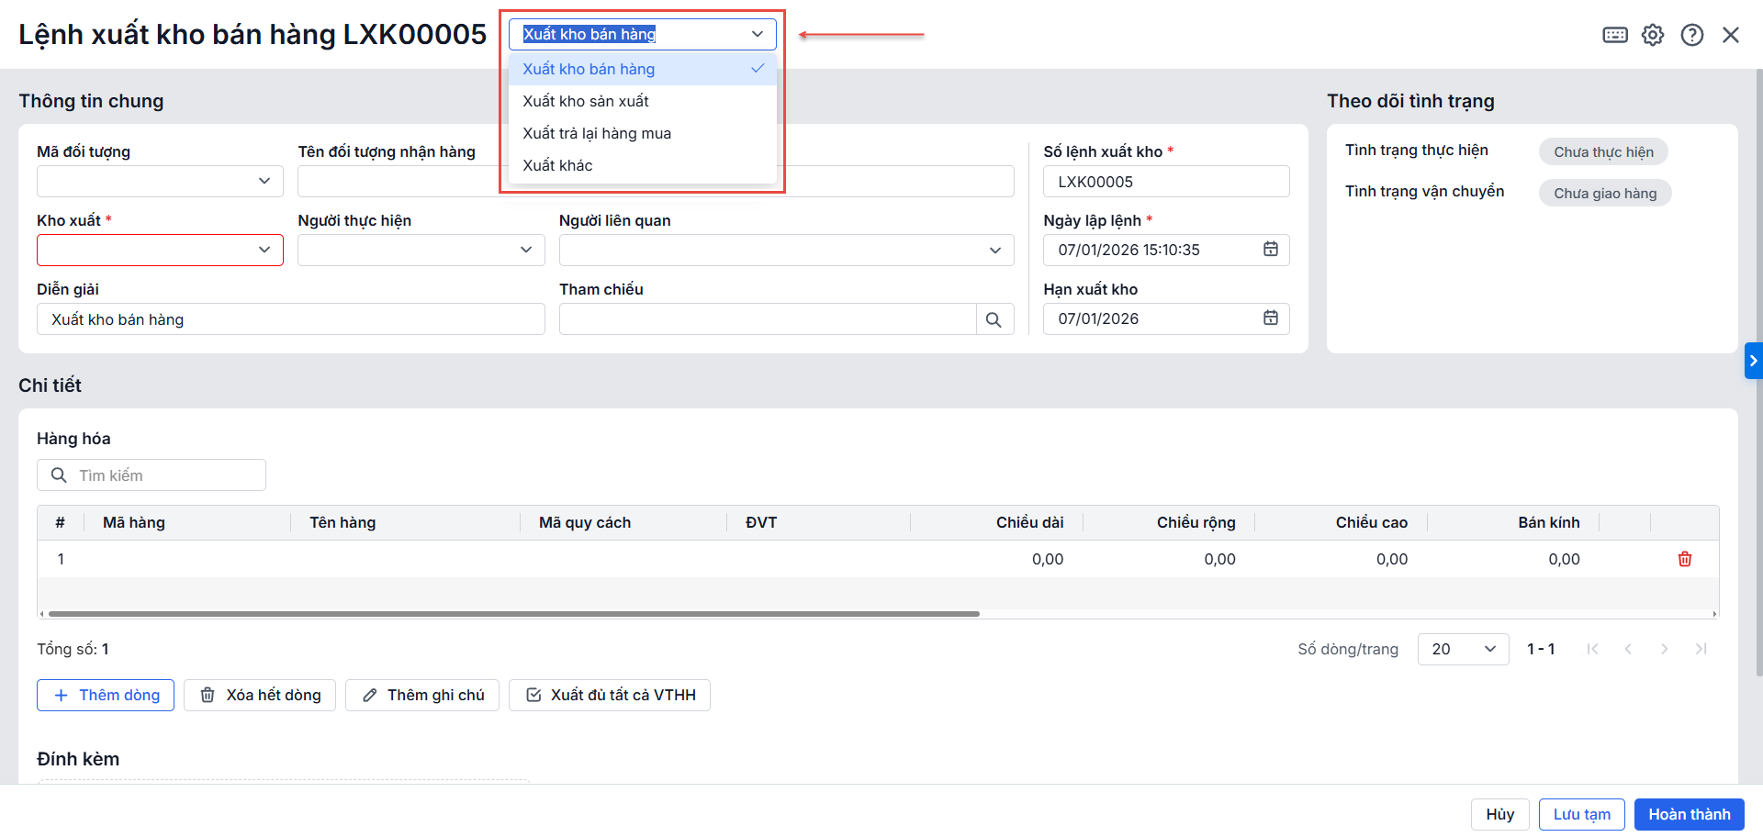Screen dimensions: 1763x837
Task: Click the horizontal scrollbar of the goods table
Action: [514, 613]
